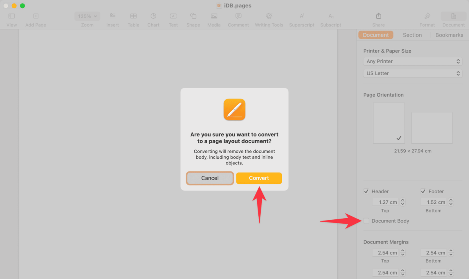Open the Insert menu in toolbar
This screenshot has width=469, height=279.
[x=113, y=19]
